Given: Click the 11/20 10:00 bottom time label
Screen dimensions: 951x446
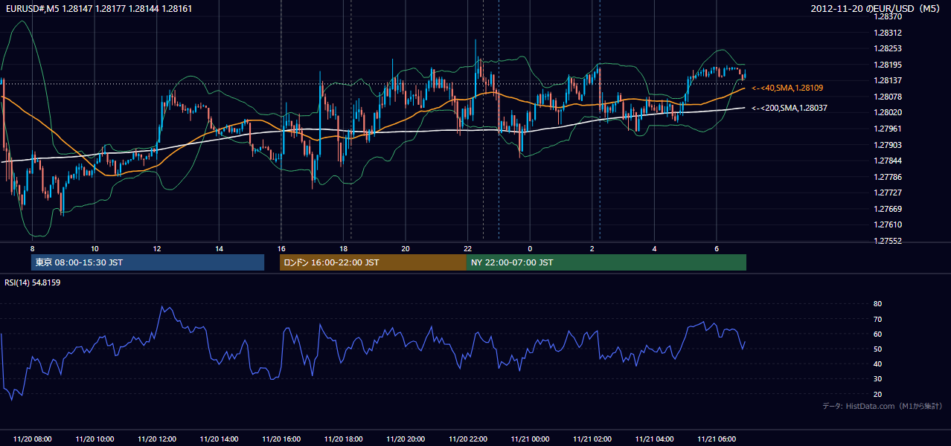Looking at the screenshot, I should click(95, 439).
